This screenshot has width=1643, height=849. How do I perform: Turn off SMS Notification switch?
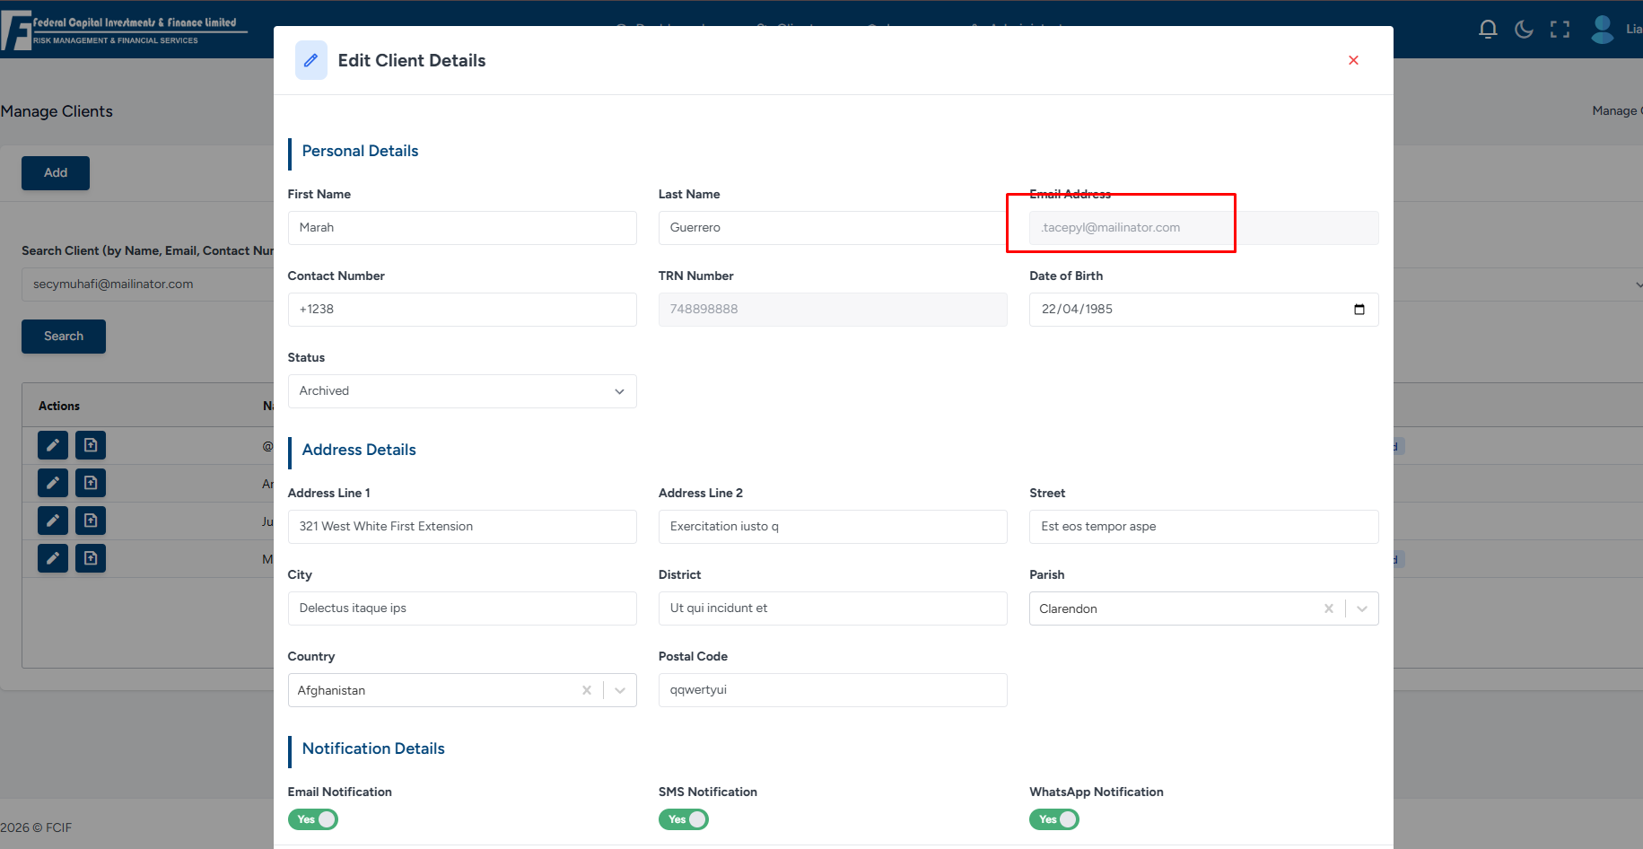click(x=684, y=819)
